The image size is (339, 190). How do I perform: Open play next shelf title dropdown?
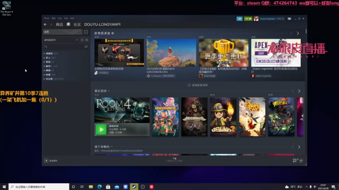[x=104, y=147]
